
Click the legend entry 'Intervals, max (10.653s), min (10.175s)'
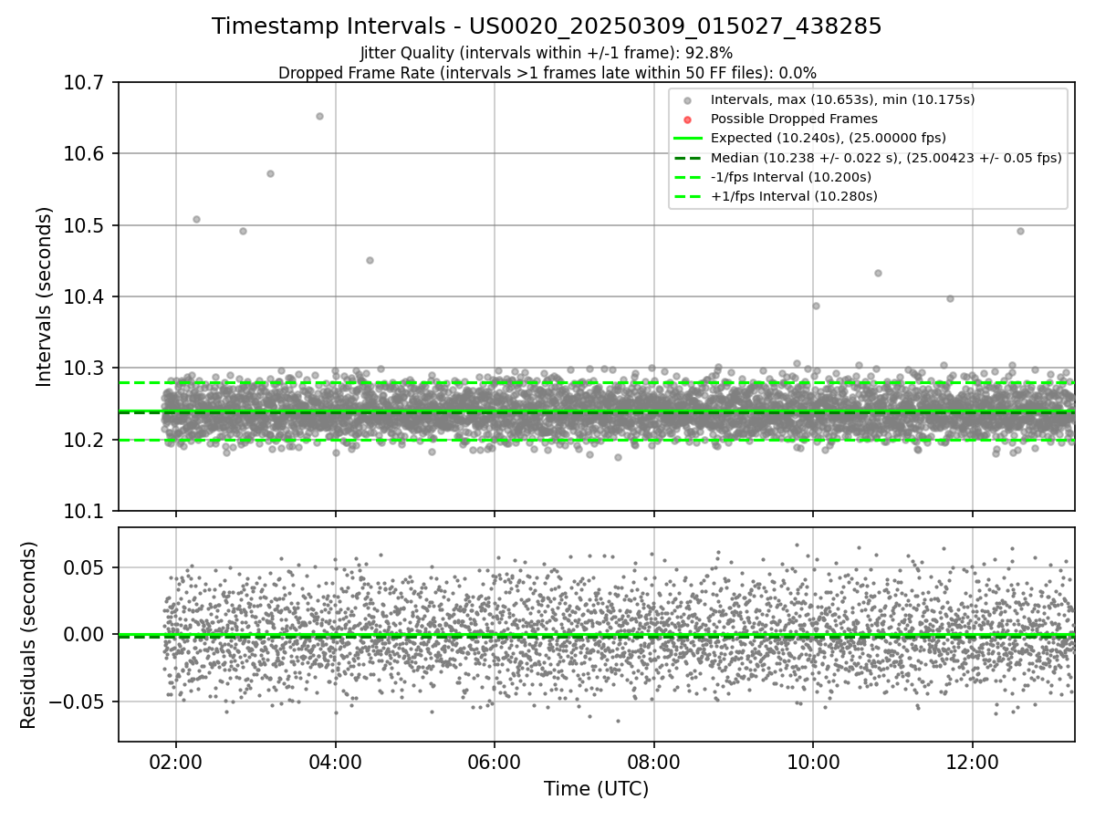[843, 99]
